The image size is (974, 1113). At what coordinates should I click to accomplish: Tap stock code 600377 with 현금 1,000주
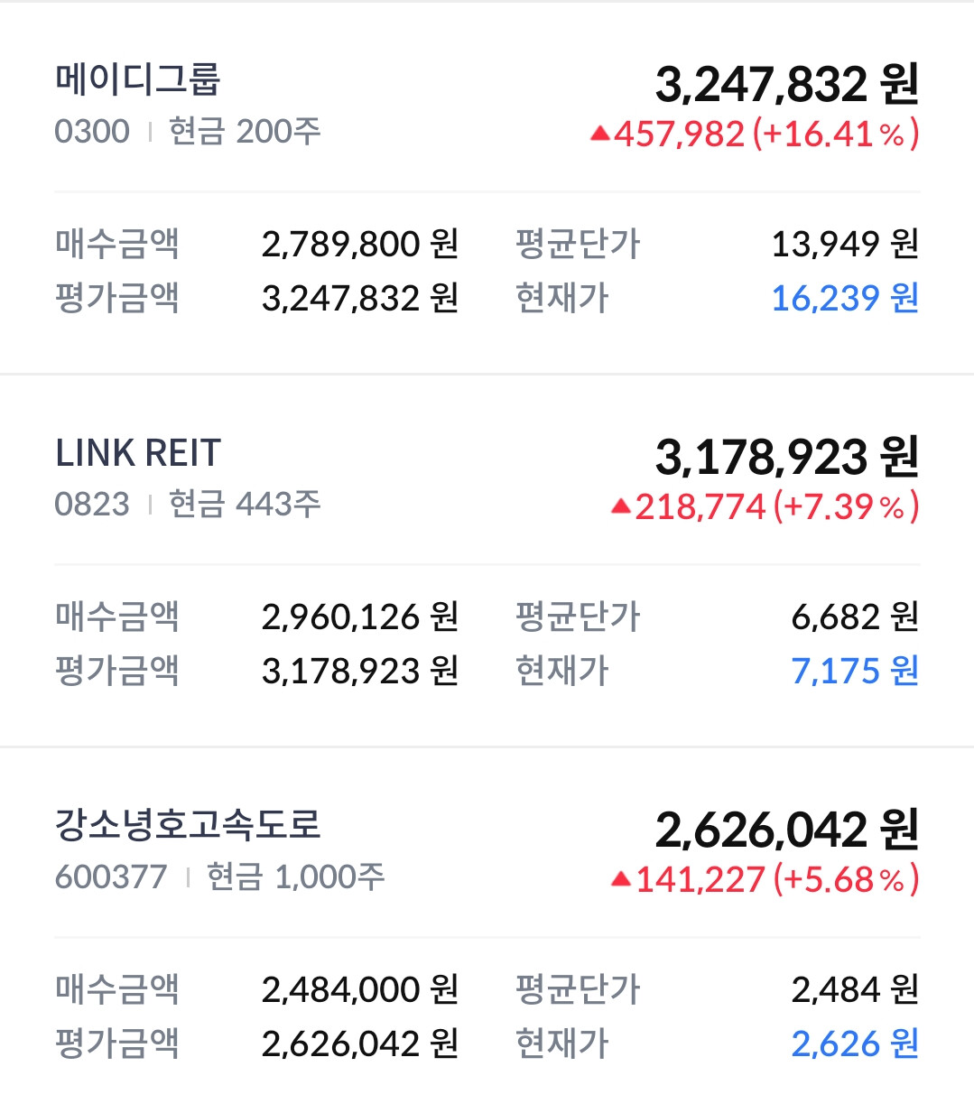tap(219, 876)
